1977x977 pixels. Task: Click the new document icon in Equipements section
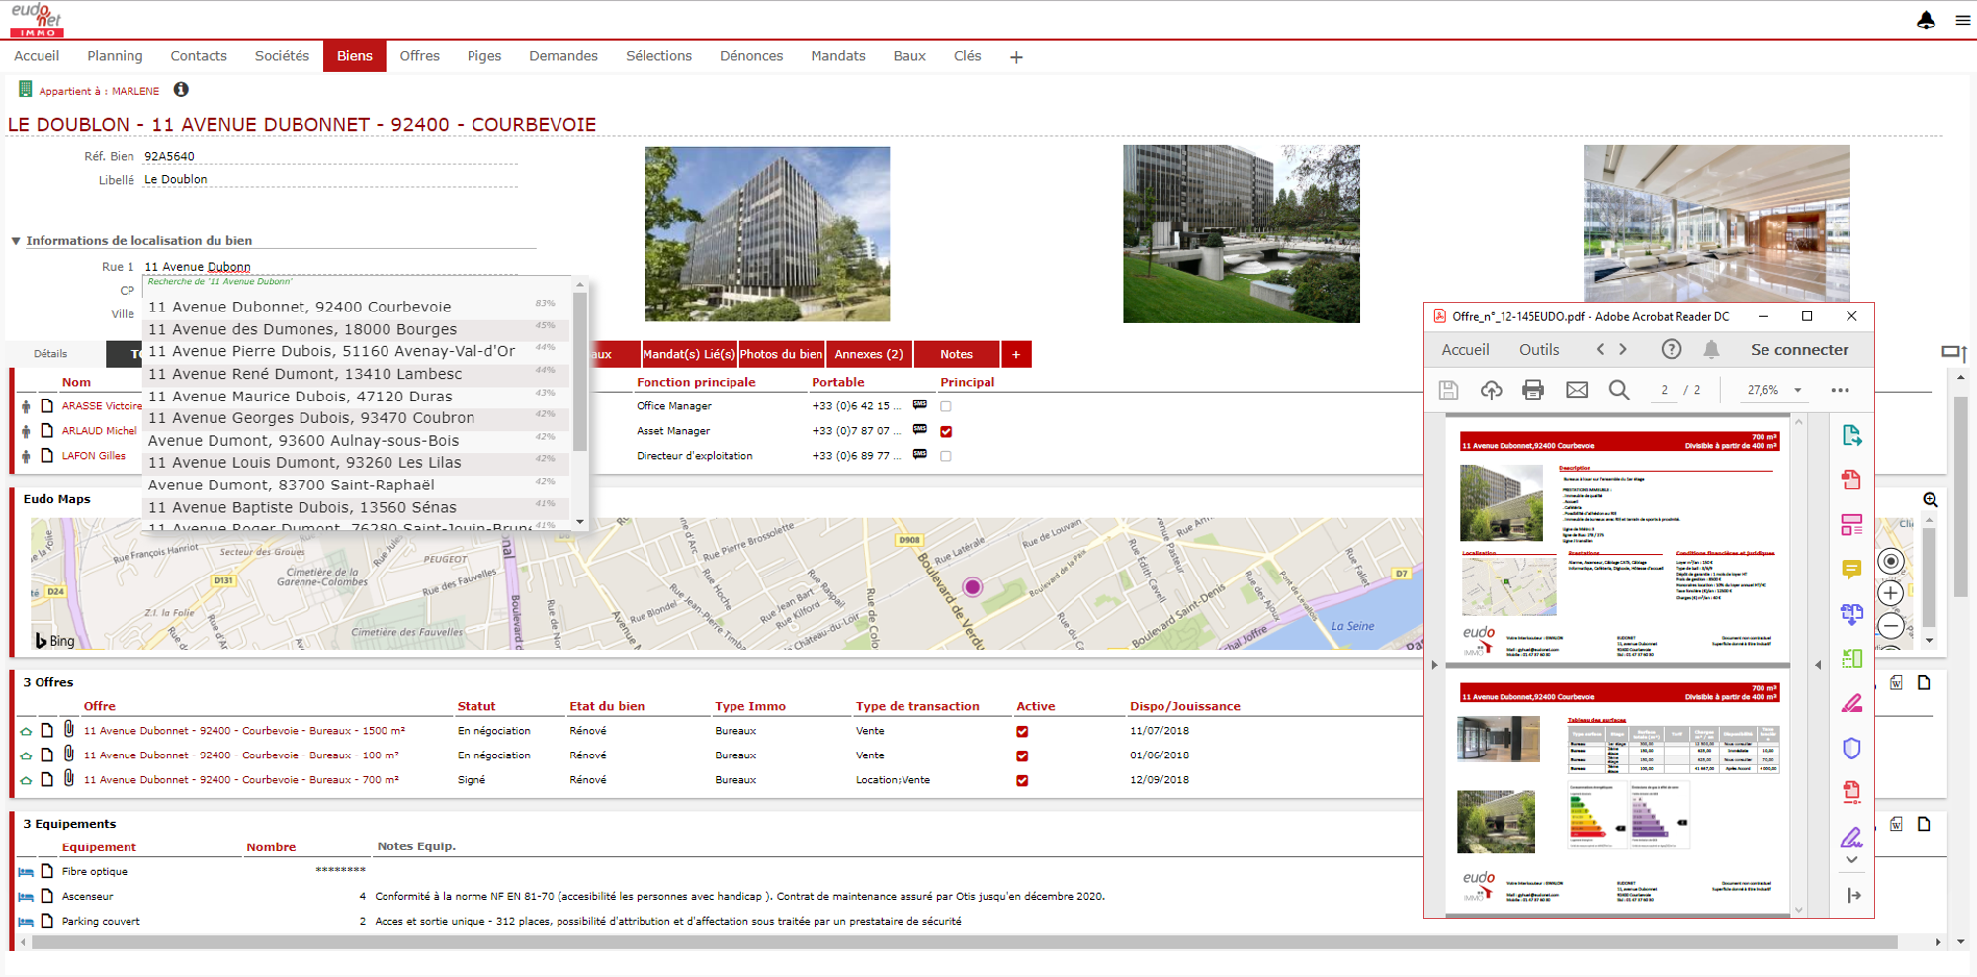coord(1924,824)
